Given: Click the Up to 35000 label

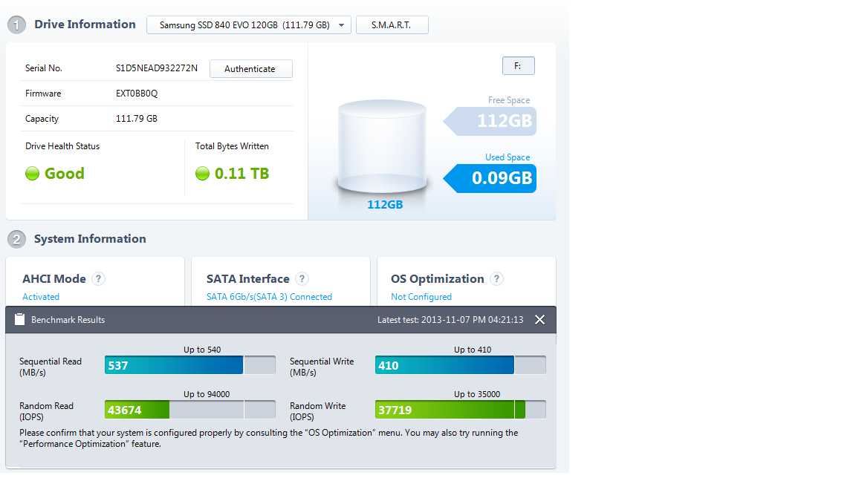Looking at the screenshot, I should click(x=477, y=394).
